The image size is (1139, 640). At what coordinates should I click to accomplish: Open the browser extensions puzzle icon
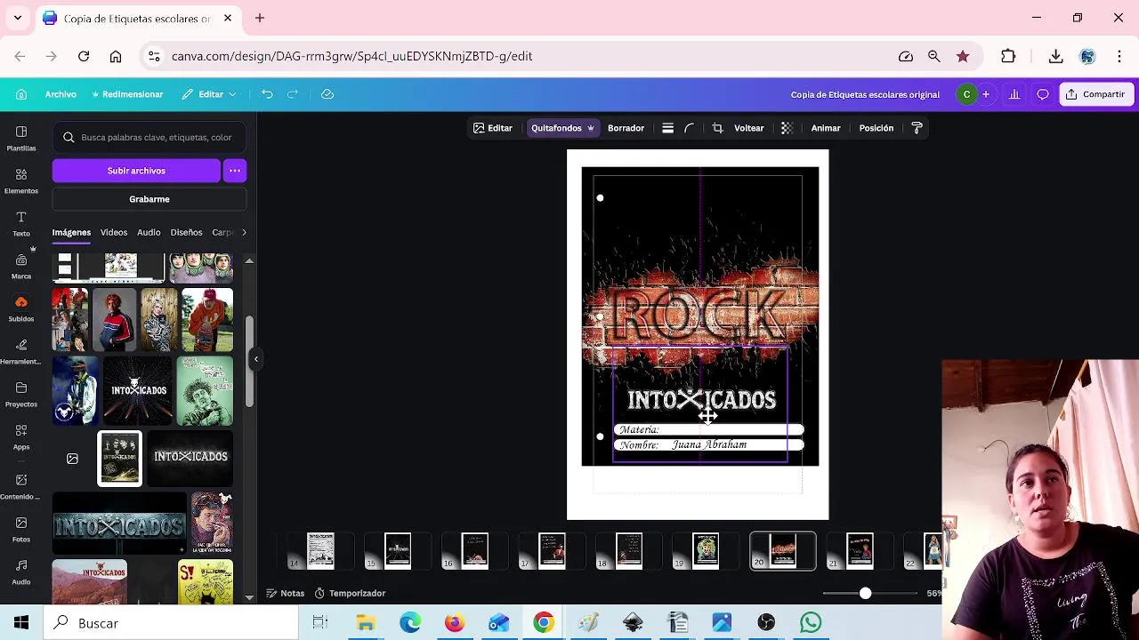(x=1008, y=56)
